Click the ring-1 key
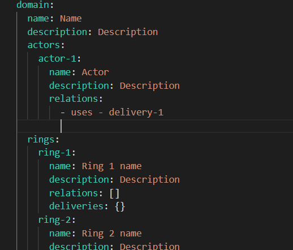293x250 pixels. click(x=54, y=153)
